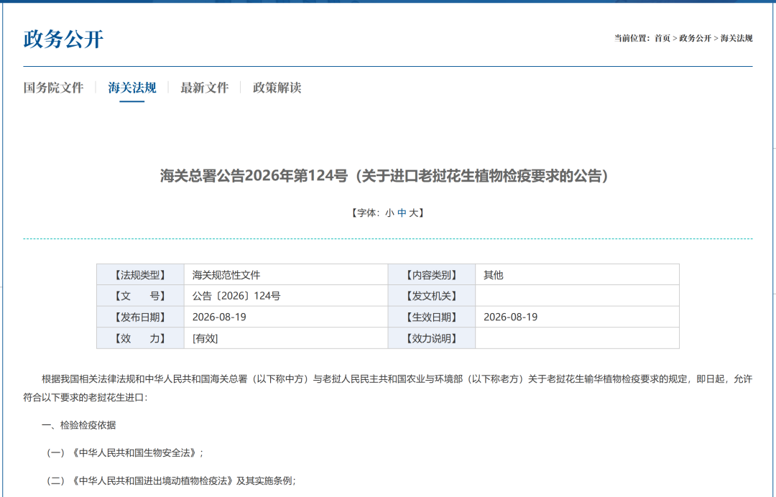Click the 海关规范性文件 table cell
The image size is (776, 497).
coord(286,274)
